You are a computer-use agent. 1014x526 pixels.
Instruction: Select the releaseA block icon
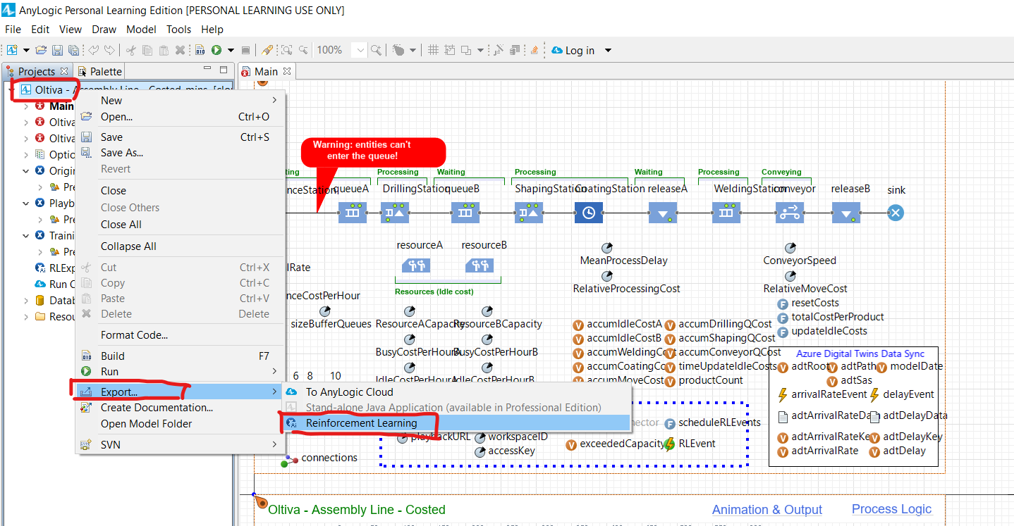click(663, 213)
